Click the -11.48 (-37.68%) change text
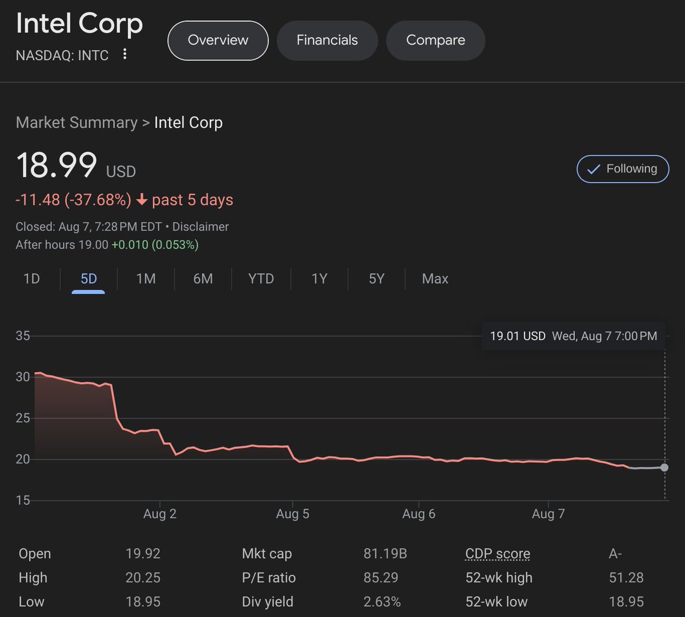Screen dimensions: 685x617 point(74,200)
